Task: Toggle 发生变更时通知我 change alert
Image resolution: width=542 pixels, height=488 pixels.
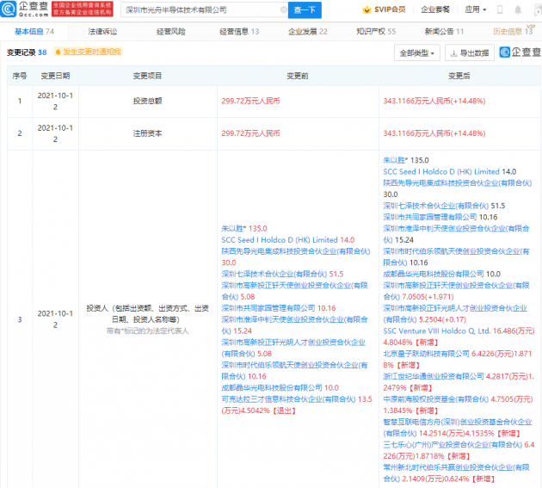Action: (x=87, y=53)
